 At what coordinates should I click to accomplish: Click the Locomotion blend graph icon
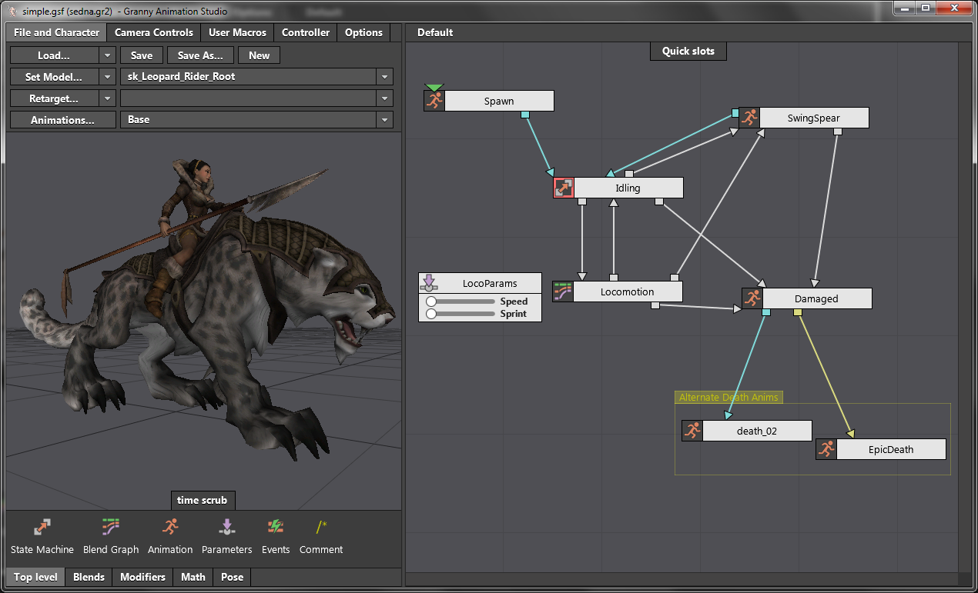pyautogui.click(x=563, y=292)
